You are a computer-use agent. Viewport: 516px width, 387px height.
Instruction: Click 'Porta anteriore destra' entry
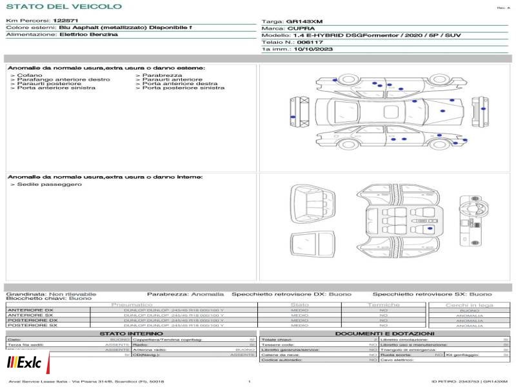177,84
